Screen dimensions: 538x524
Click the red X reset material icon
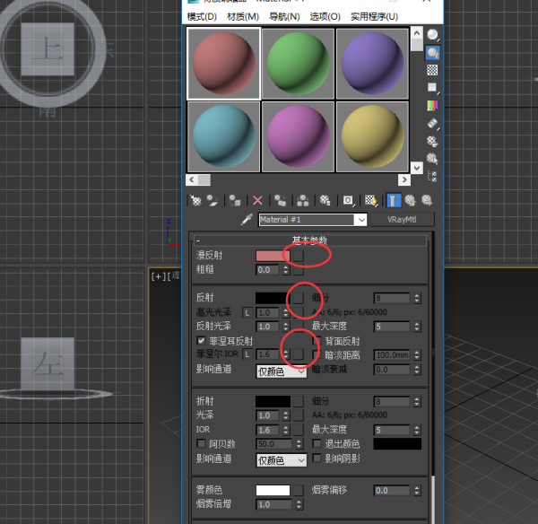257,200
